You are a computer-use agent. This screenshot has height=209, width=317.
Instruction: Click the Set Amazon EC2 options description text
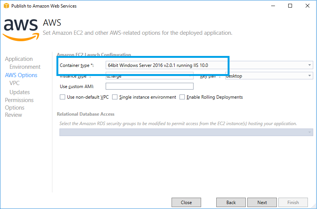[x=137, y=33]
